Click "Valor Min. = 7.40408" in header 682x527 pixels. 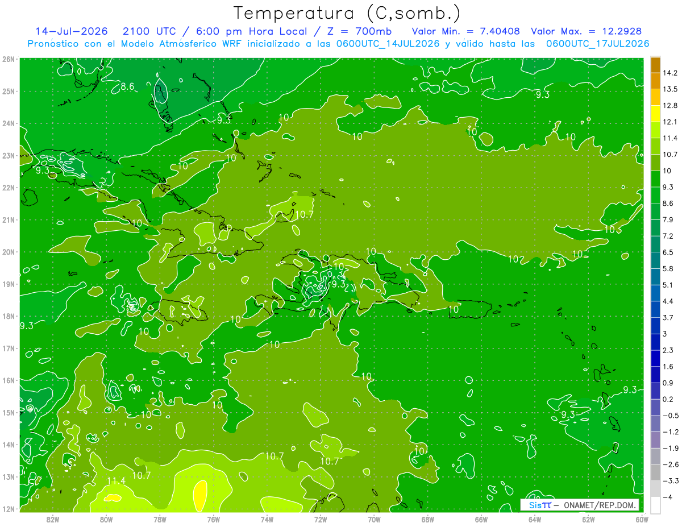pyautogui.click(x=466, y=31)
